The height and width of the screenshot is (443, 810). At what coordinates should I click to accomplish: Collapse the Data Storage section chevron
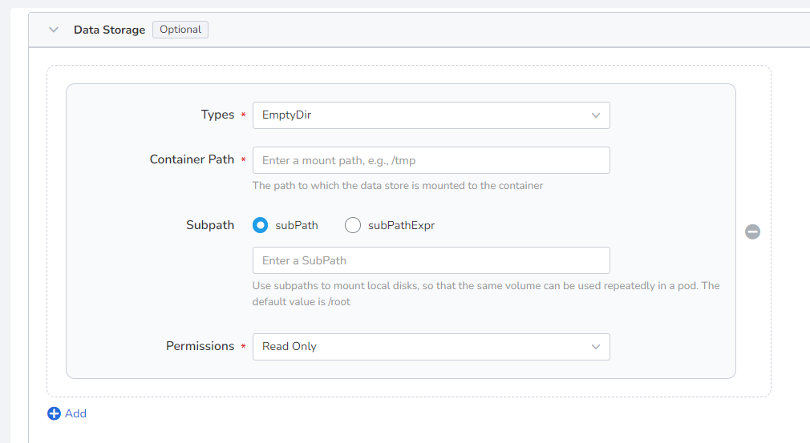(x=54, y=30)
